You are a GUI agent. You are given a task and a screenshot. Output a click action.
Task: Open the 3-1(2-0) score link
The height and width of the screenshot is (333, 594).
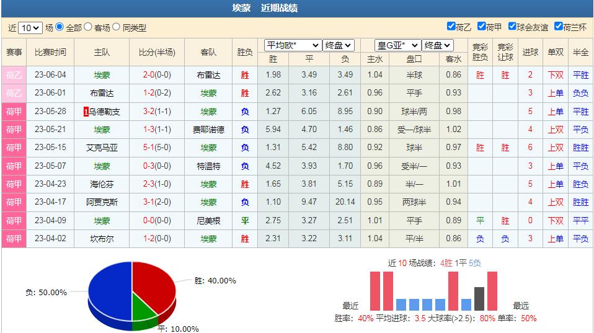(x=157, y=202)
